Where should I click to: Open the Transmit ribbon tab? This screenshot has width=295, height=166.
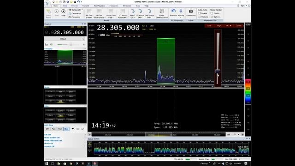tap(86, 6)
